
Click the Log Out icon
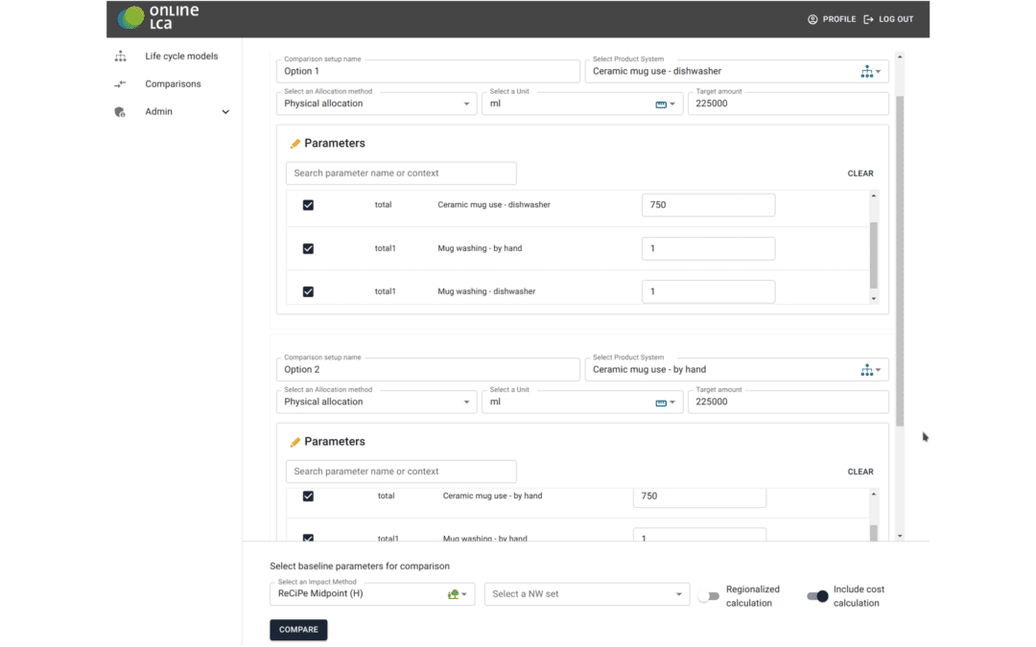click(x=869, y=19)
